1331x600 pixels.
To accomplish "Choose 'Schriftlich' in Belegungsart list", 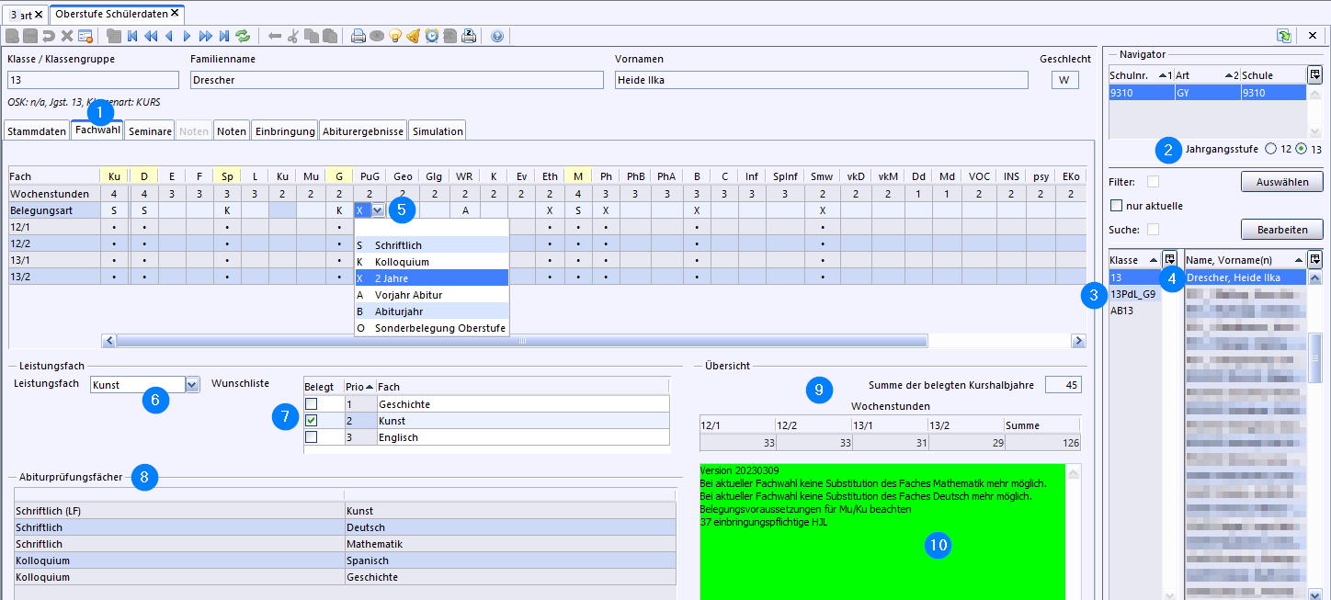I will tap(431, 245).
